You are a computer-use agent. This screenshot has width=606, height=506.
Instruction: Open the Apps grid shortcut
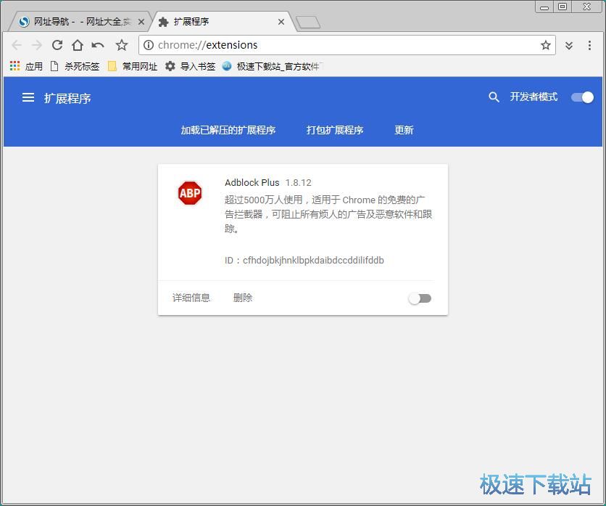(26, 66)
